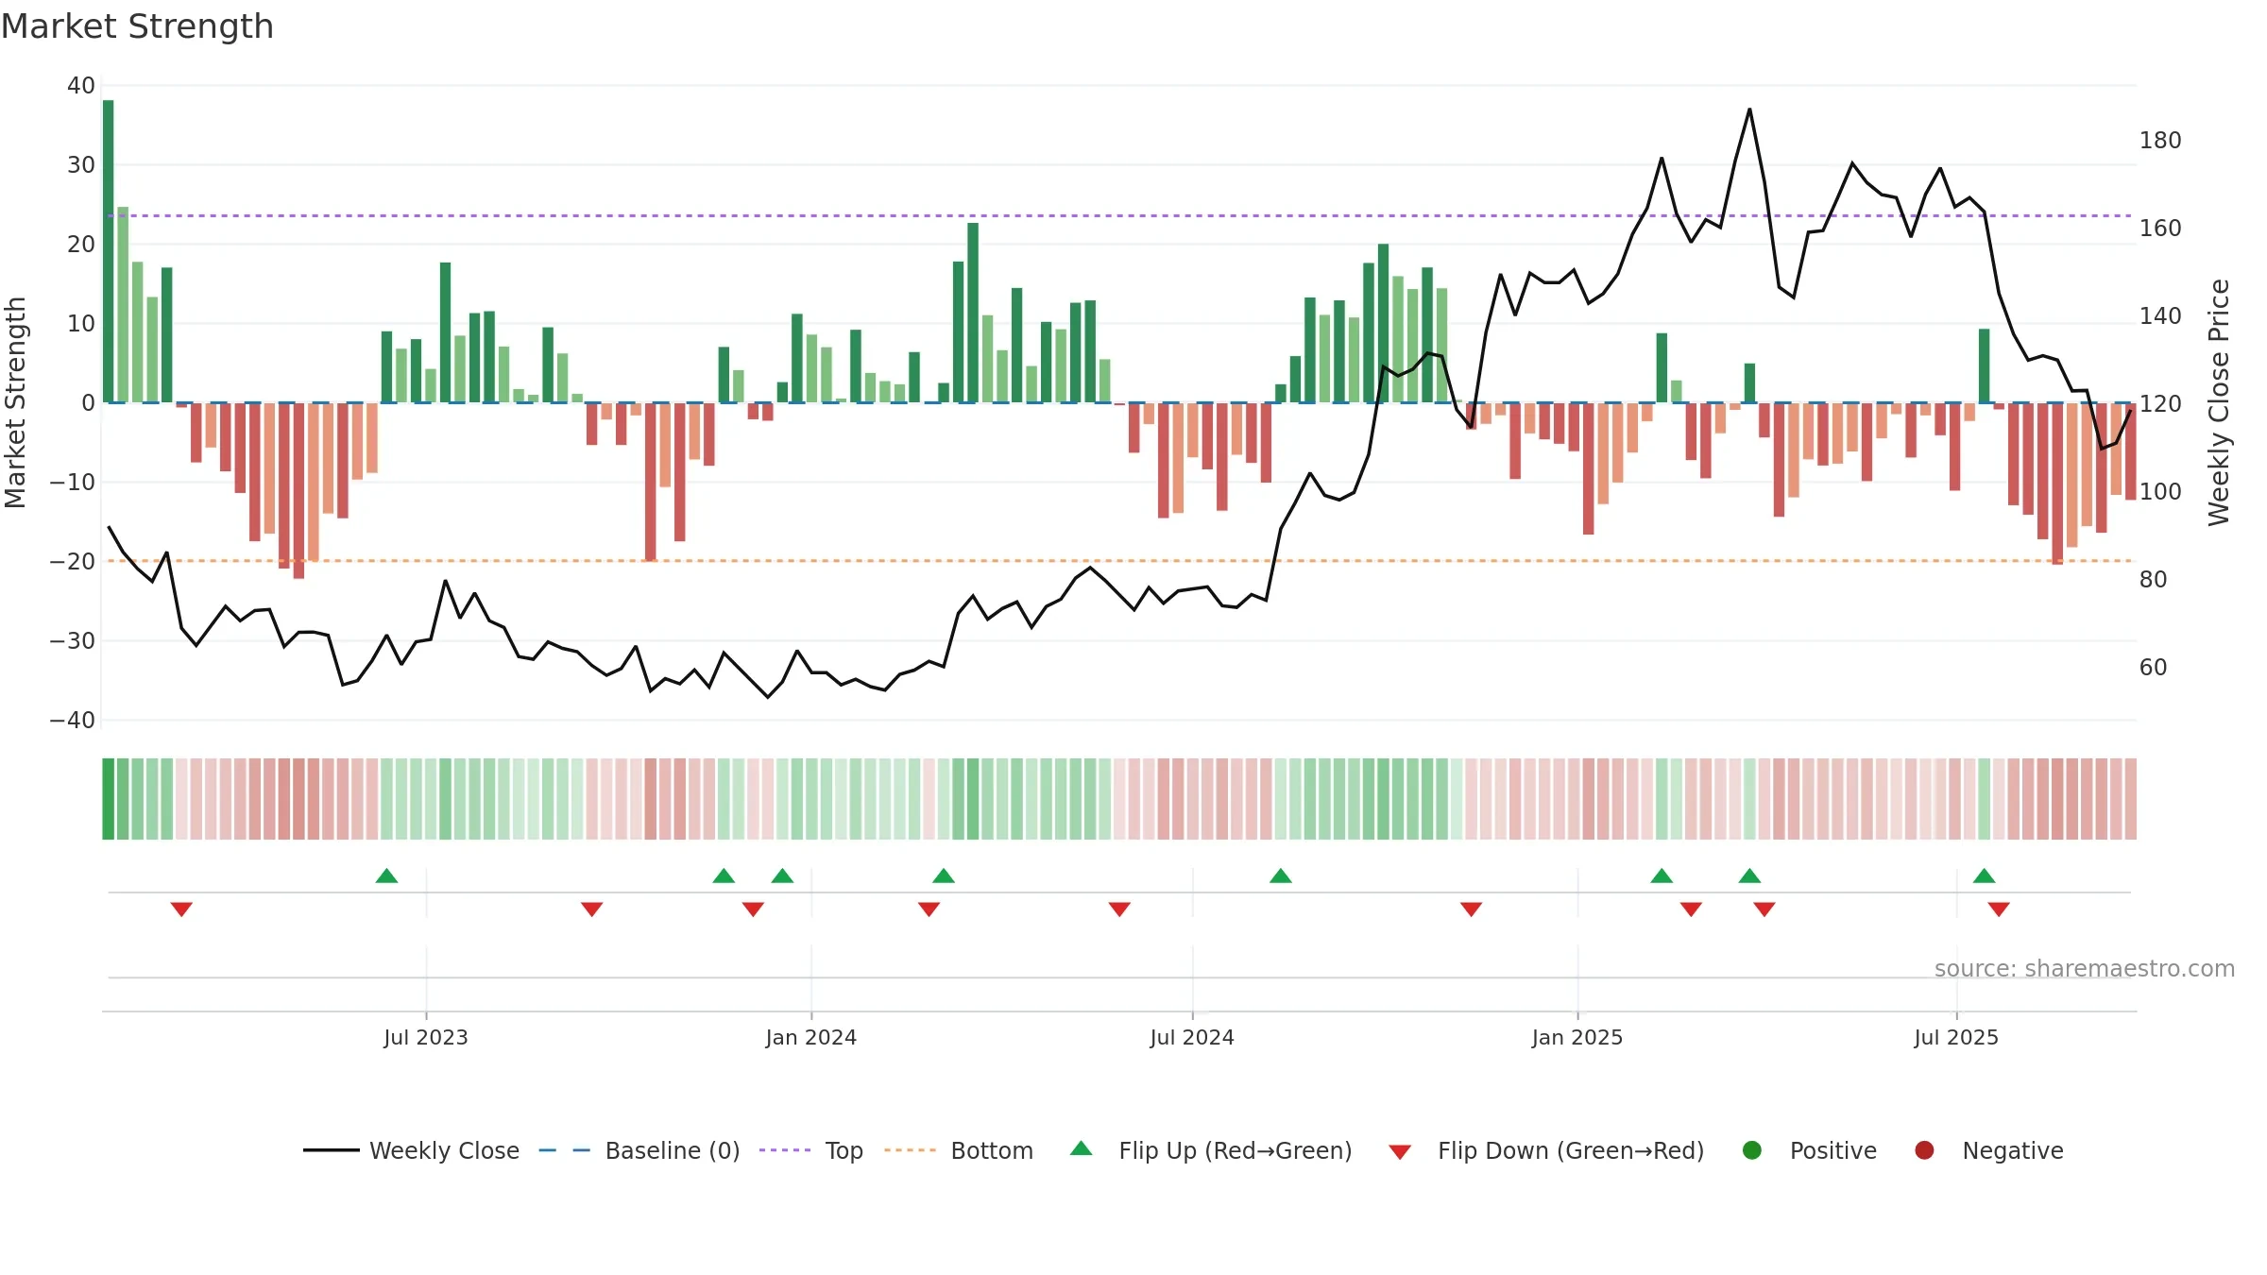Screen dimensions: 2267x1275
Task: Click the first red flip-down marker at chart start
Action: coord(181,909)
